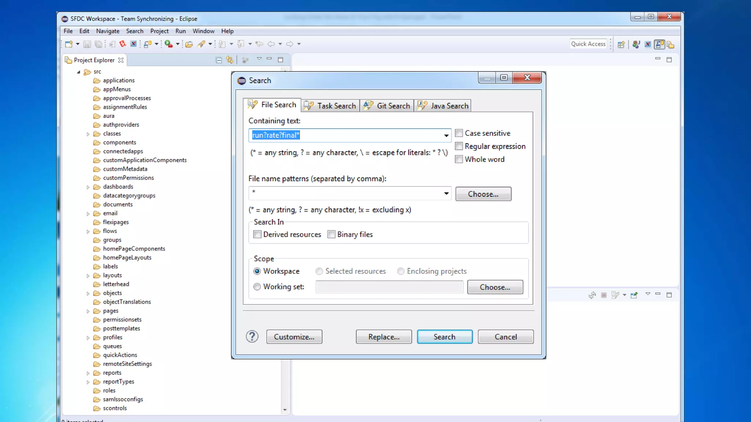Click the New wizard toolbar icon
Viewport: 751px width, 422px height.
coord(69,44)
